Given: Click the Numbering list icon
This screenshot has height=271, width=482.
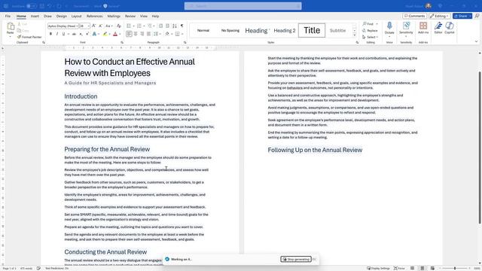Looking at the screenshot, I should (x=139, y=26).
